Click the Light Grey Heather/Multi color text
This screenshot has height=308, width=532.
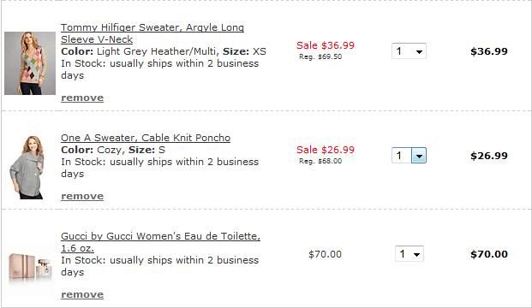[x=158, y=51]
